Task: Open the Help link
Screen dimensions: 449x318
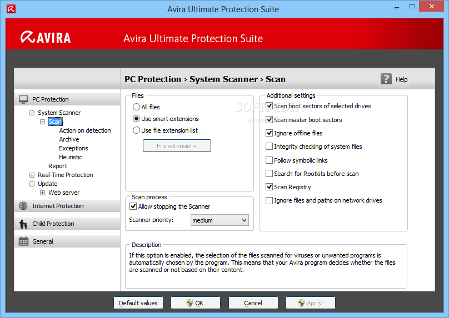Action: coord(401,79)
